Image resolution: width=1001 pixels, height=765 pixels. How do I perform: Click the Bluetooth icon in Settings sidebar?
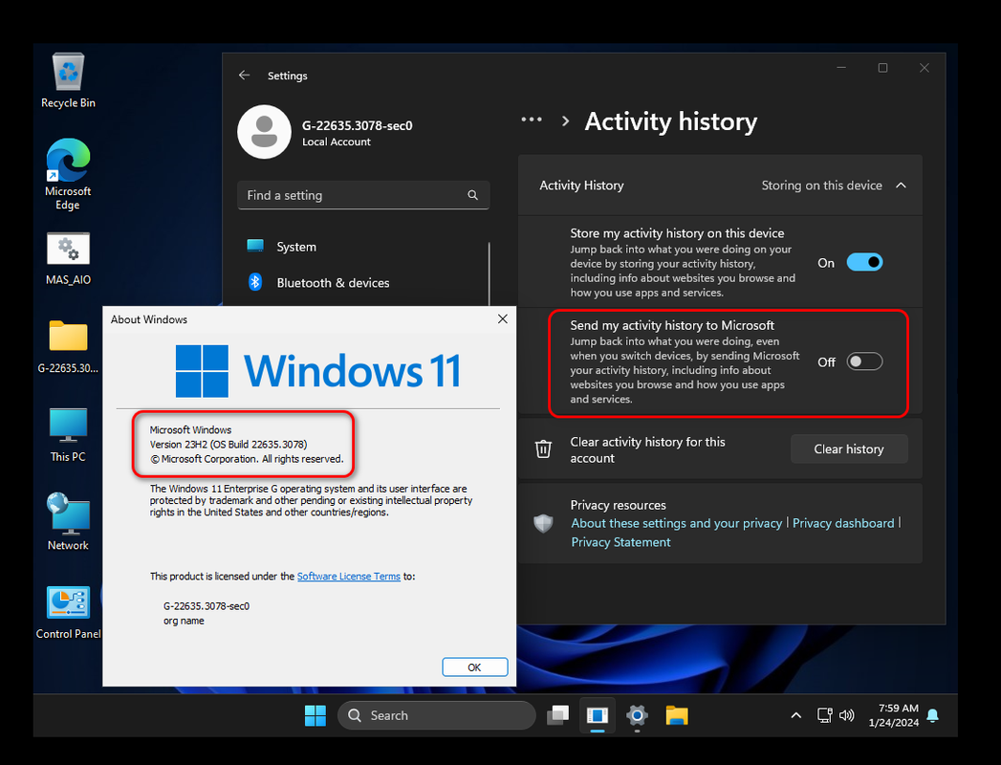(x=255, y=281)
